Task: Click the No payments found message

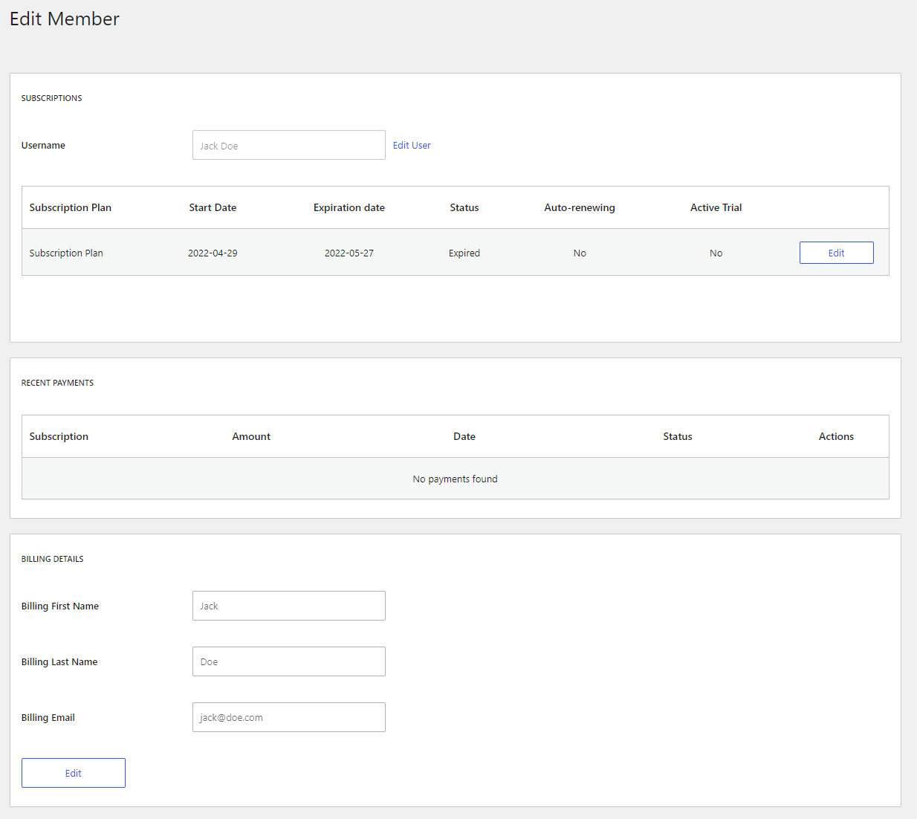Action: (x=455, y=479)
